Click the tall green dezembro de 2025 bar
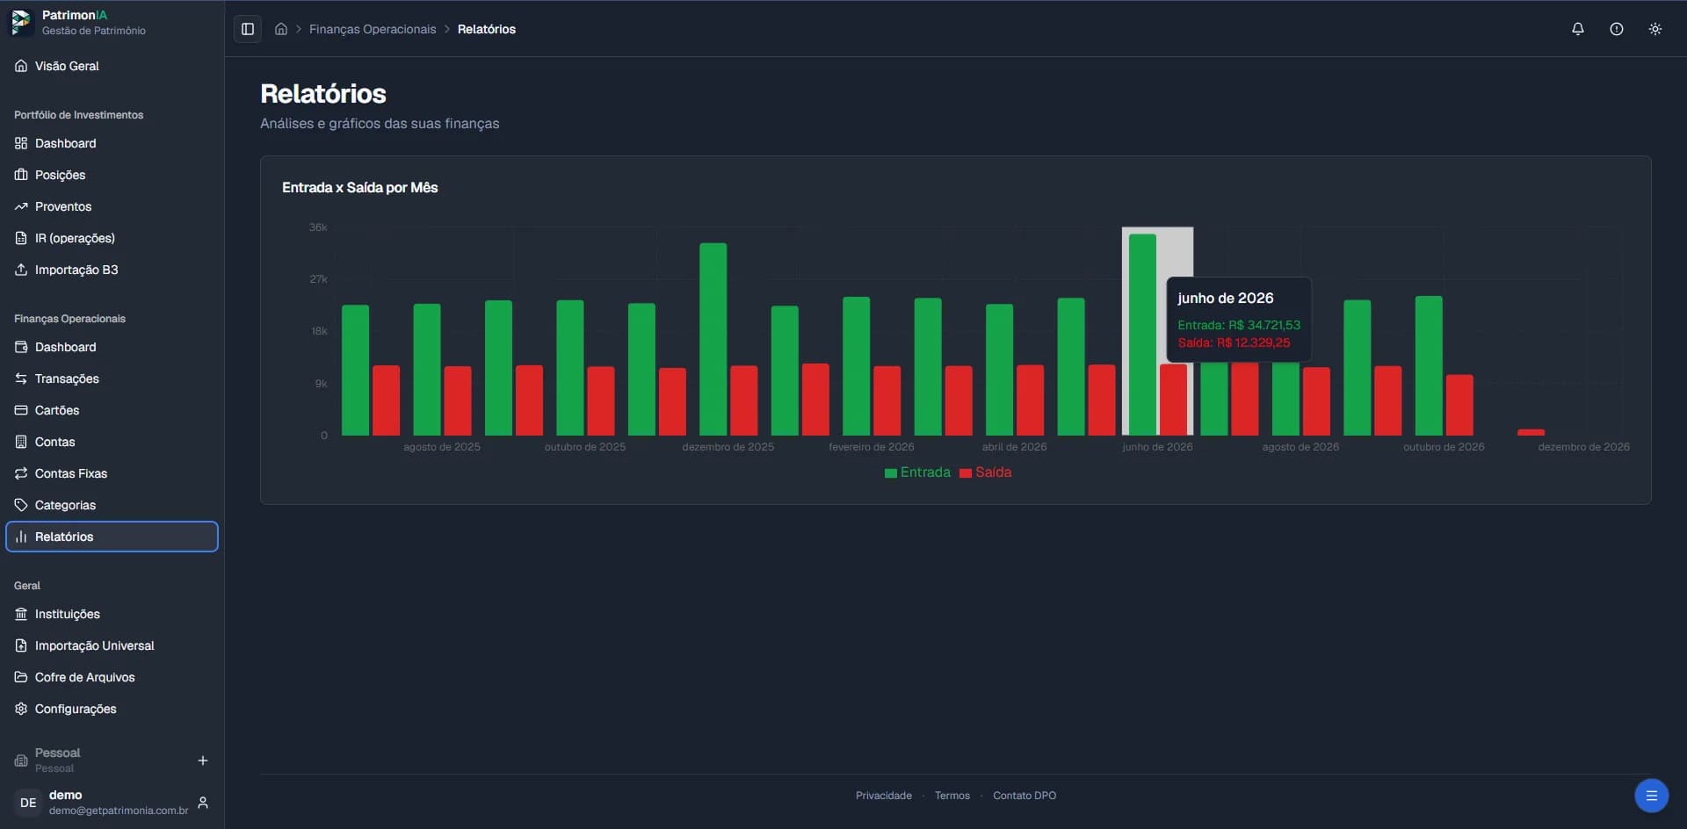1687x829 pixels. (x=713, y=339)
